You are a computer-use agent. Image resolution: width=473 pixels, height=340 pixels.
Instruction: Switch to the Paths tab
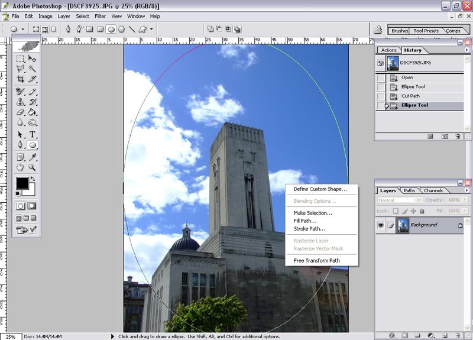(x=409, y=190)
